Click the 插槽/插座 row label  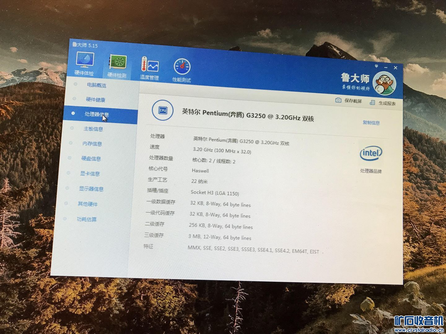point(158,191)
